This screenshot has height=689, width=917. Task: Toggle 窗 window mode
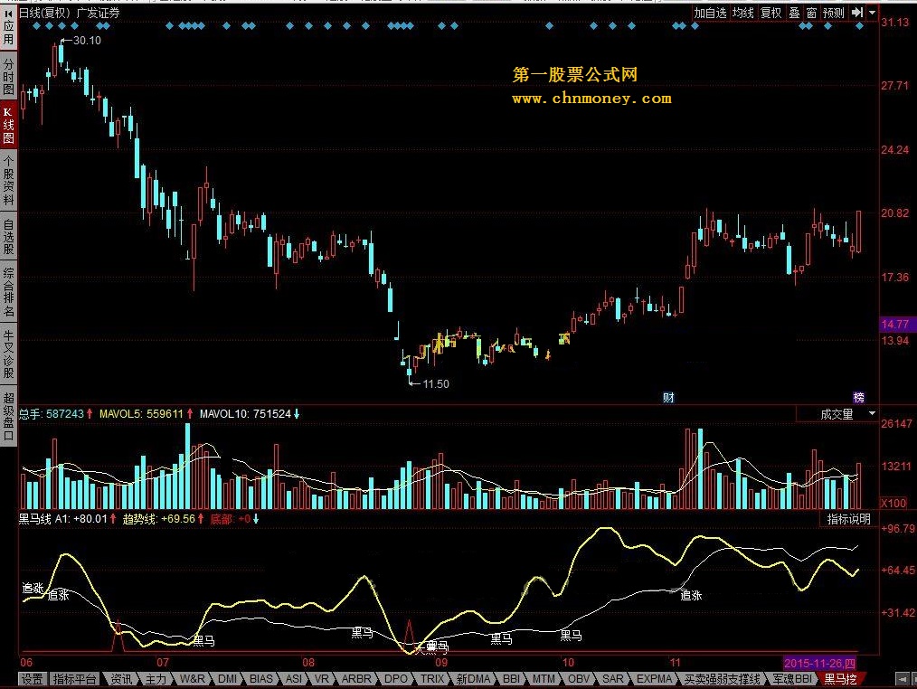pos(811,13)
